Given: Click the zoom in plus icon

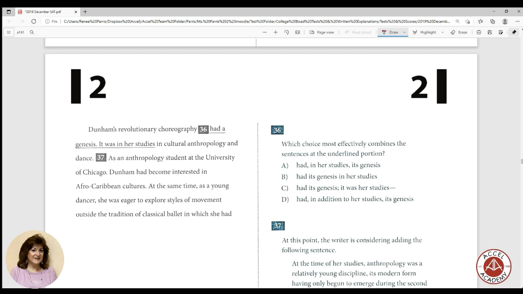Looking at the screenshot, I should 275,32.
